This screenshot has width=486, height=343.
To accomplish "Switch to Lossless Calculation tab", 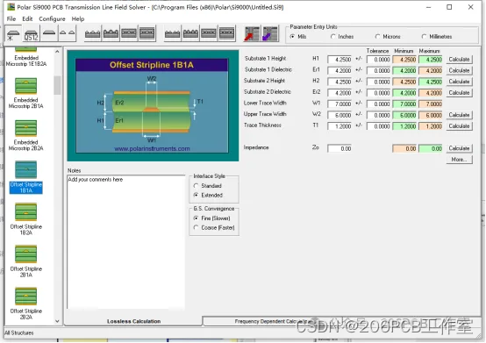I will 133,321.
